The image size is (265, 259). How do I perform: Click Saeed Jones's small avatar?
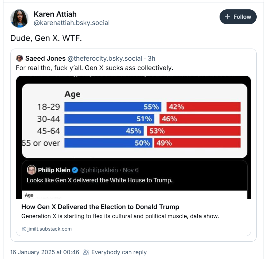19,58
